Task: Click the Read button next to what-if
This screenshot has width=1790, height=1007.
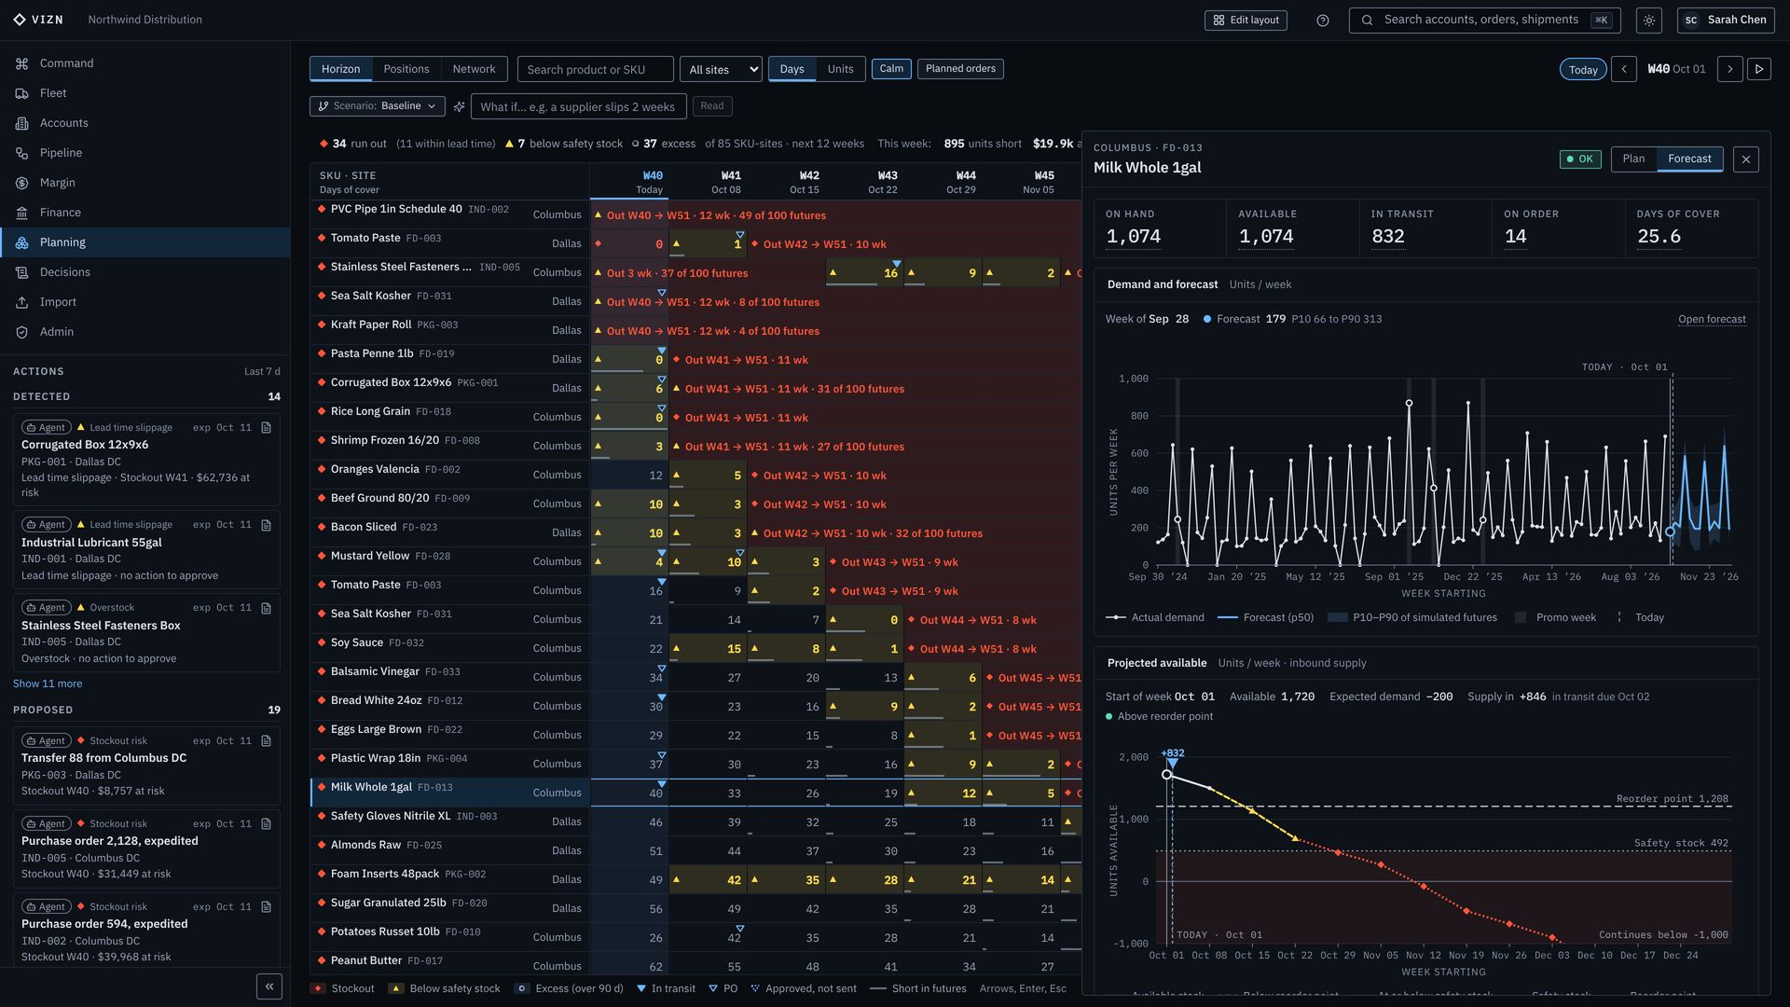Action: (712, 106)
